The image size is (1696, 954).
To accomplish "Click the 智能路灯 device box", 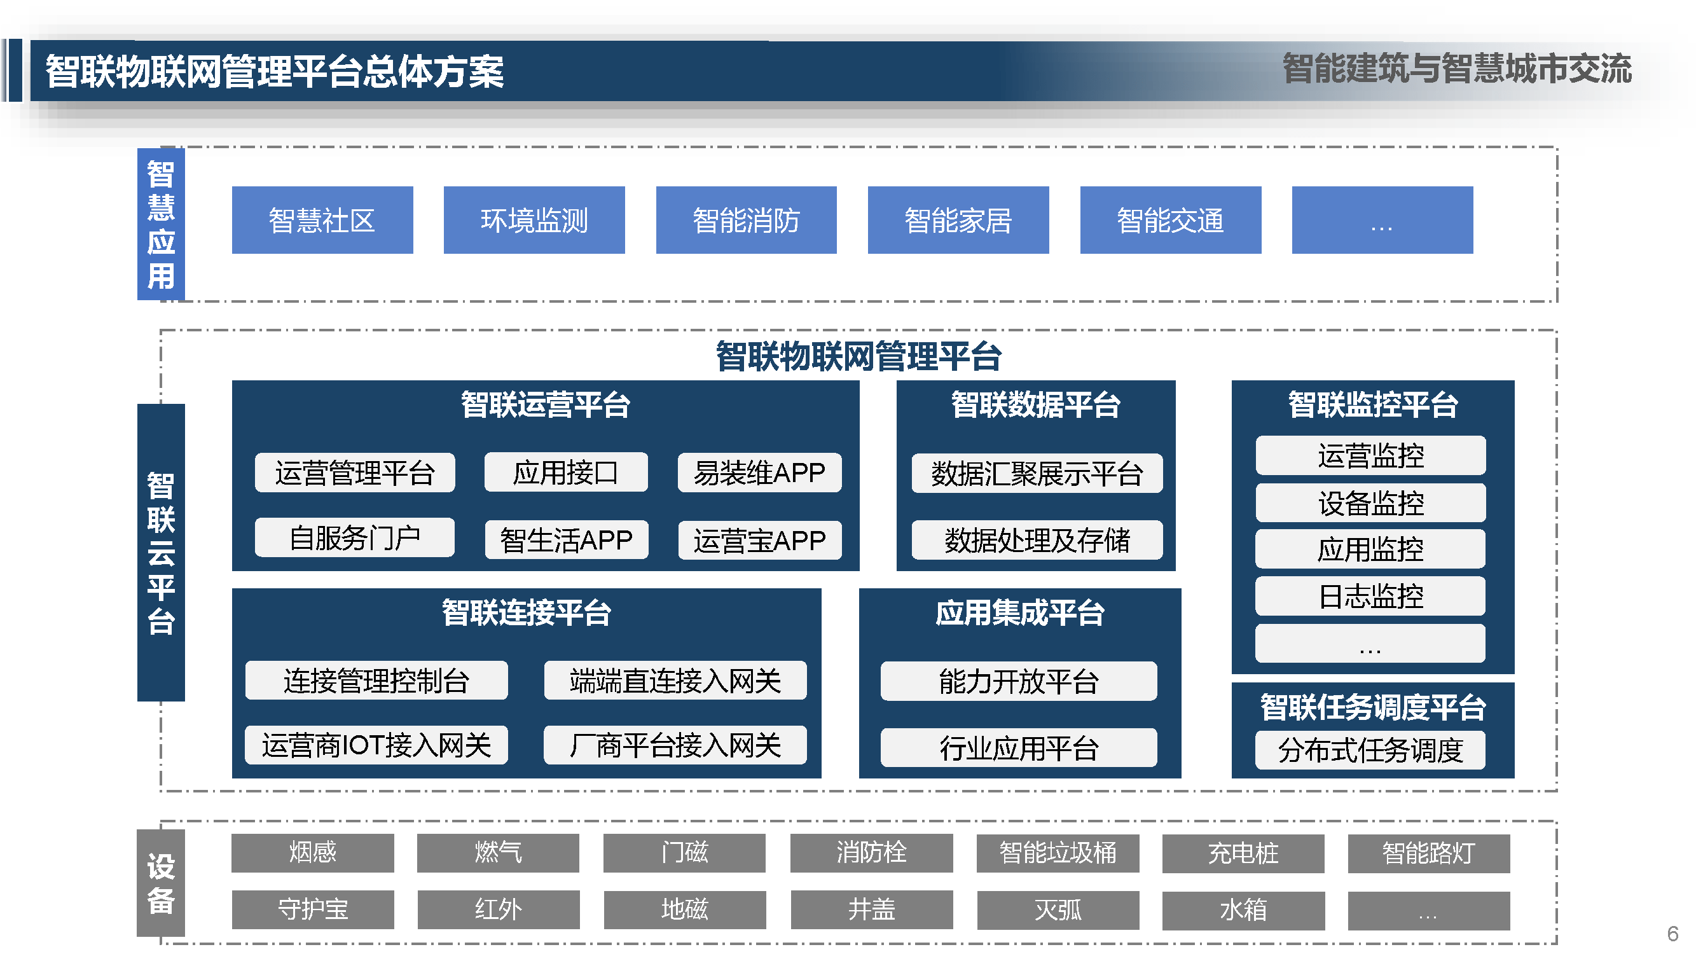I will [1429, 854].
